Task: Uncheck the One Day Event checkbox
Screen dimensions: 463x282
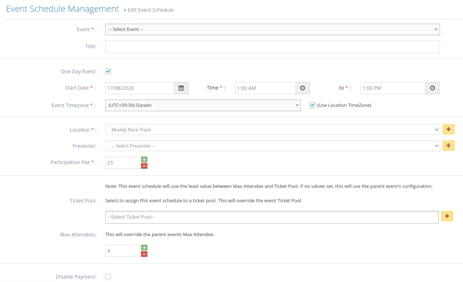Action: coord(108,72)
